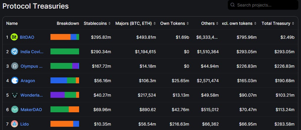Click BitDAO's orange breakdown bar segment
The height and width of the screenshot is (130, 301).
tap(60, 37)
